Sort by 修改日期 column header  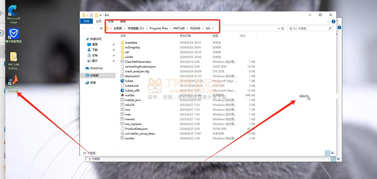pyautogui.click(x=185, y=36)
